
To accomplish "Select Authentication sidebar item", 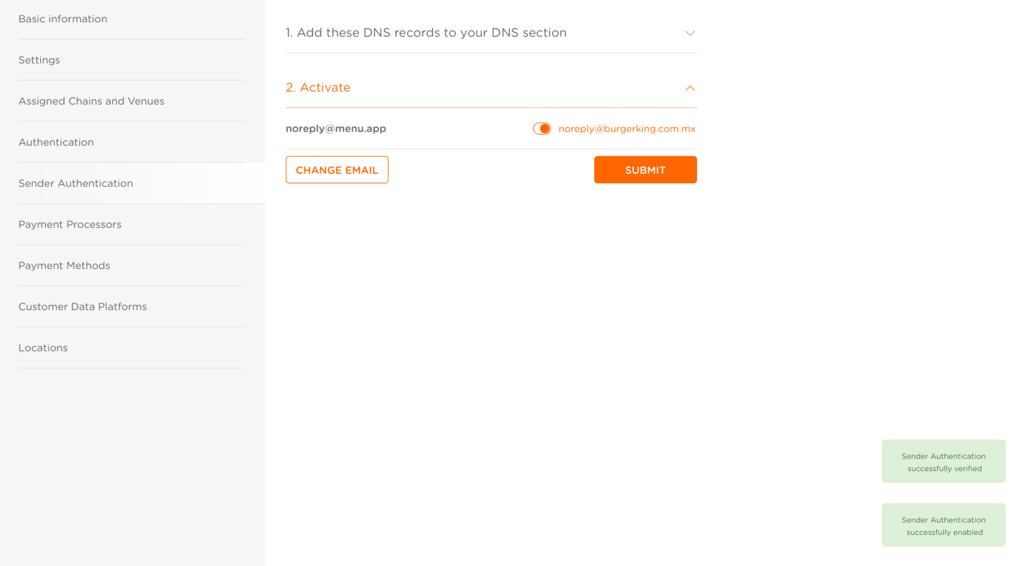I will pyautogui.click(x=56, y=142).
